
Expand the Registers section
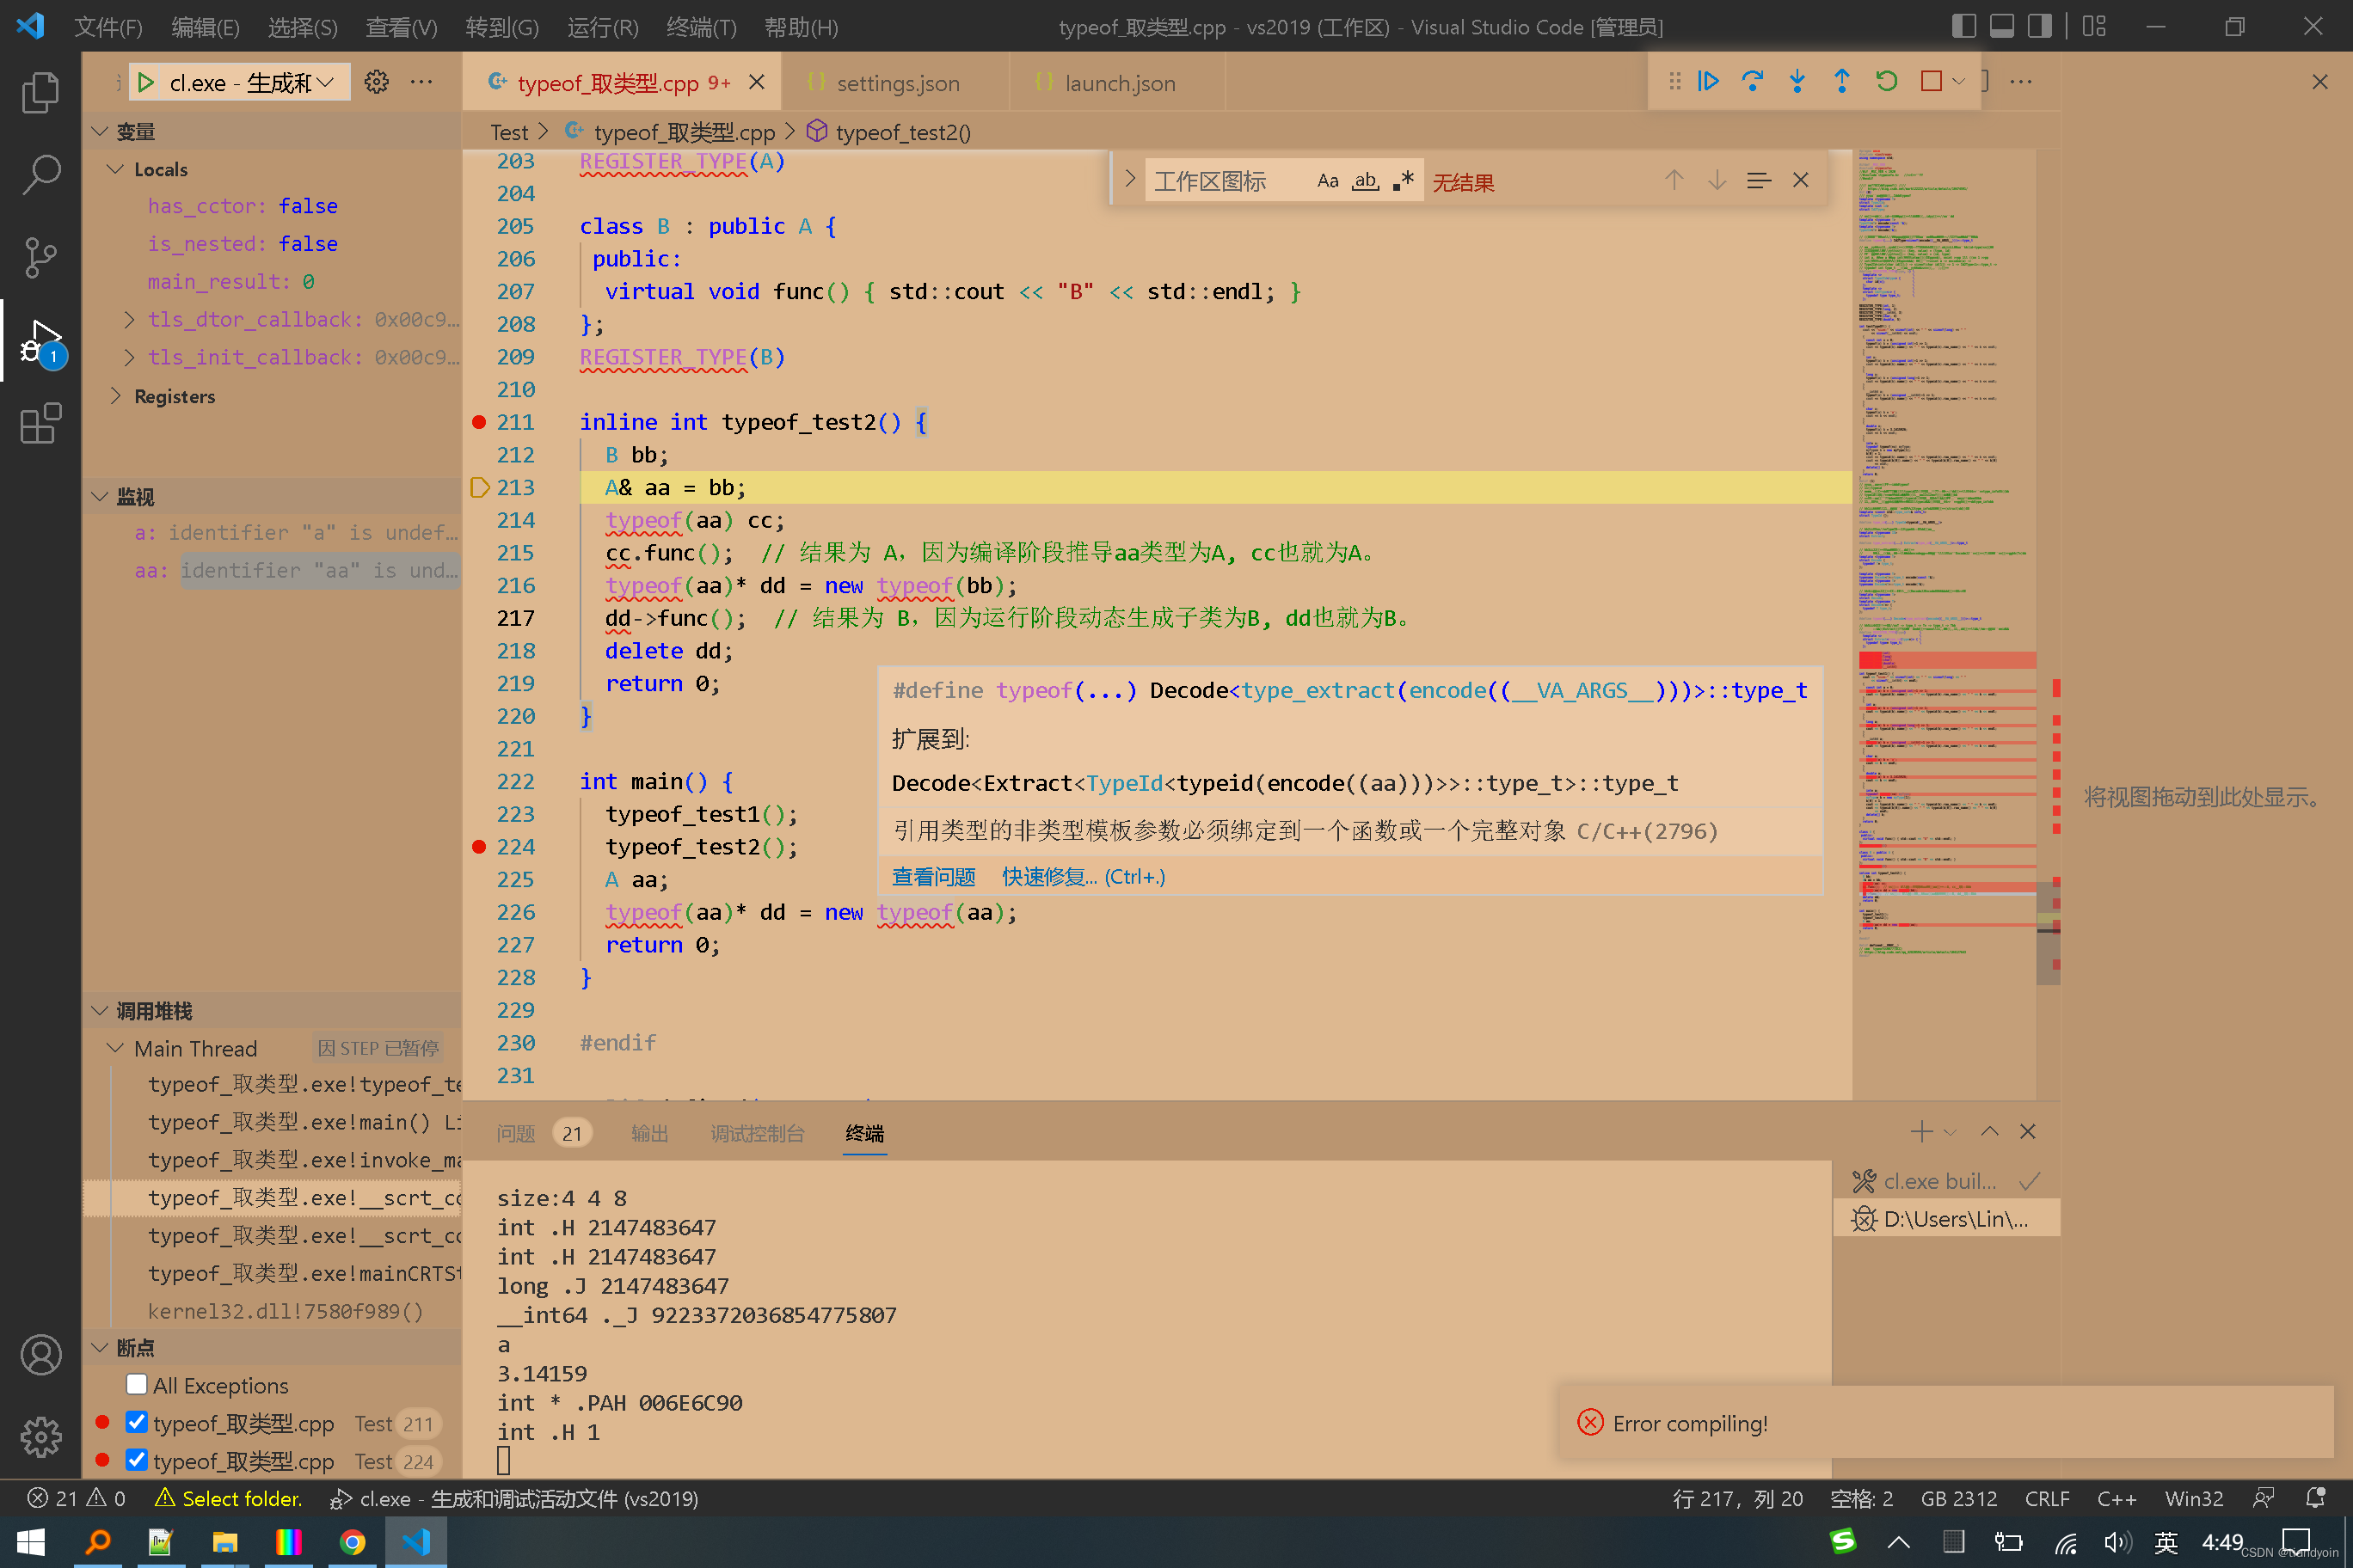coord(115,396)
